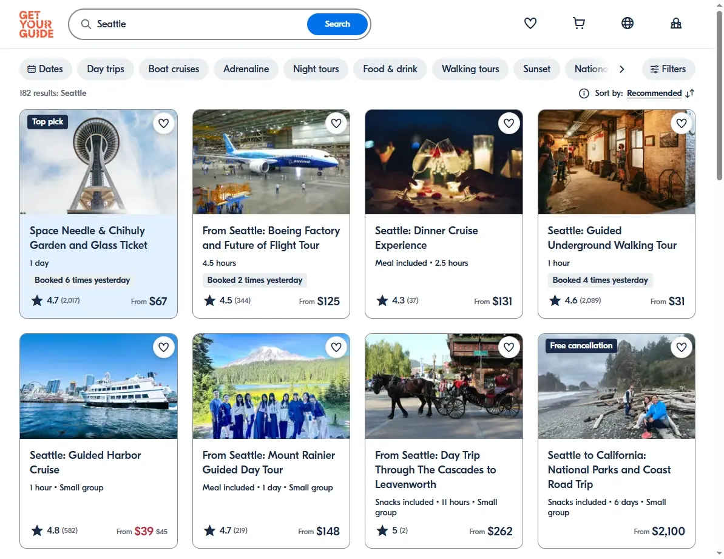This screenshot has height=559, width=724.
Task: Click the info icon beside Sort by
Action: [584, 93]
